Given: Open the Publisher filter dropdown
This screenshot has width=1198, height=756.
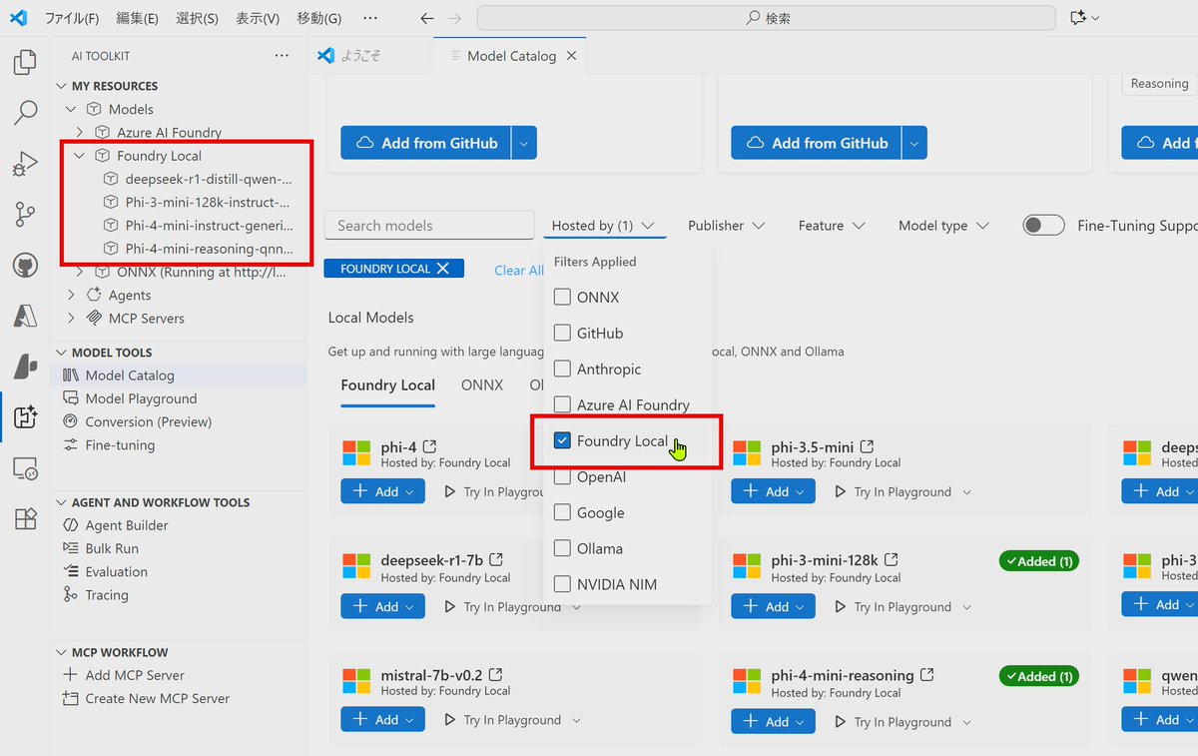Looking at the screenshot, I should tap(726, 226).
